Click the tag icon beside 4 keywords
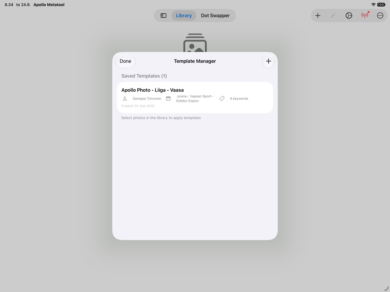Viewport: 390px width, 292px height. click(x=222, y=98)
